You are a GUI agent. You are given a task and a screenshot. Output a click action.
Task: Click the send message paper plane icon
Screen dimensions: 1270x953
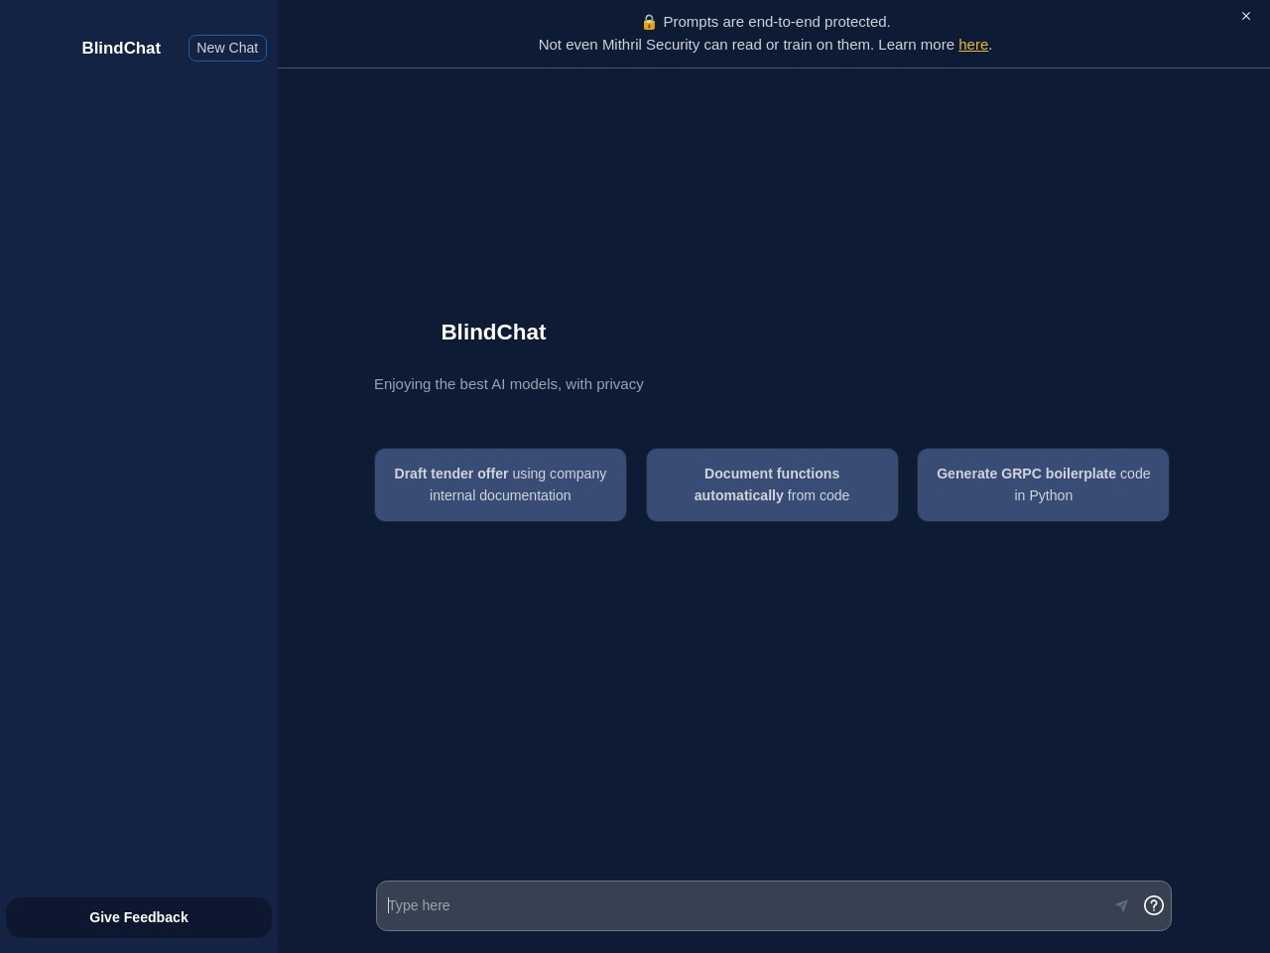click(1121, 905)
